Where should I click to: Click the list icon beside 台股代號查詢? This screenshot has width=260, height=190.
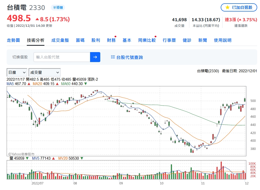[x=113, y=57]
